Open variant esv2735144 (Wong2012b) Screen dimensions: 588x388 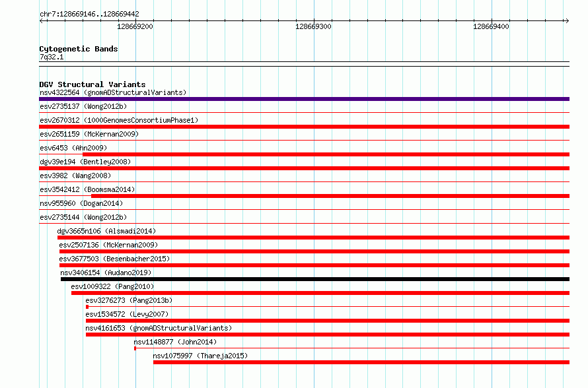[x=83, y=217]
